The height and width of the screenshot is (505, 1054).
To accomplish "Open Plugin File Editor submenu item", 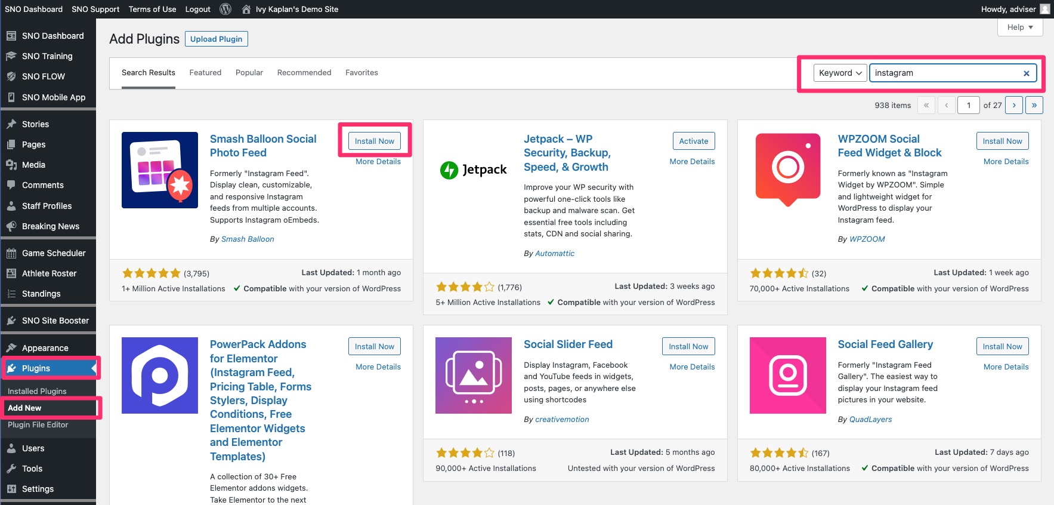I will tap(38, 424).
